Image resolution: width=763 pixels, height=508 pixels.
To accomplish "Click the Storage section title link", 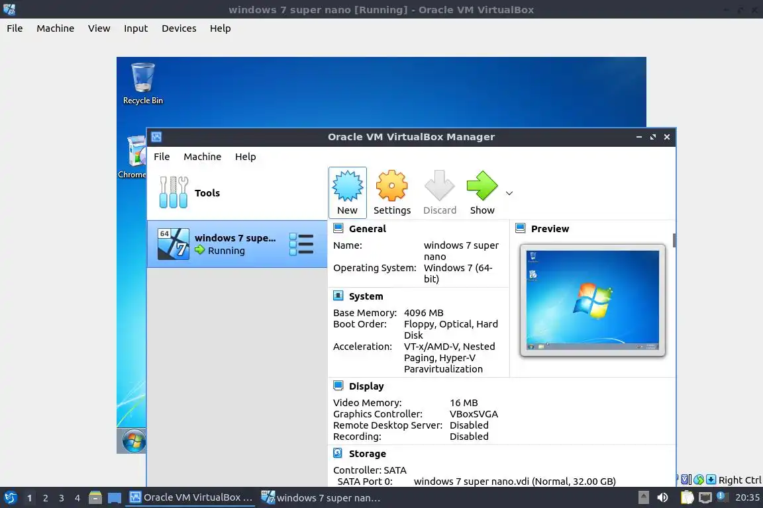I will (x=368, y=454).
